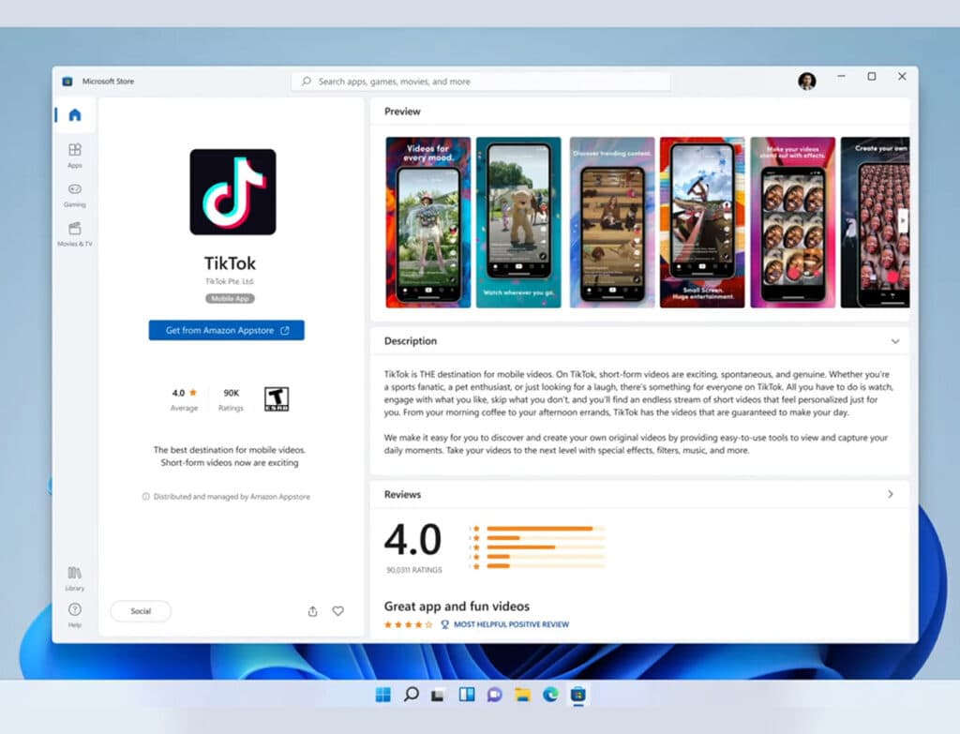The image size is (960, 734).
Task: Click the TikTok app title text
Action: tap(230, 263)
